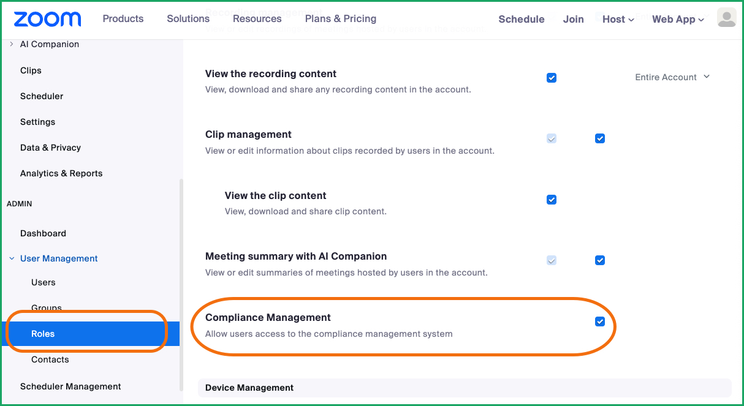Collapse the User Management section
This screenshot has height=406, width=744.
click(12, 258)
